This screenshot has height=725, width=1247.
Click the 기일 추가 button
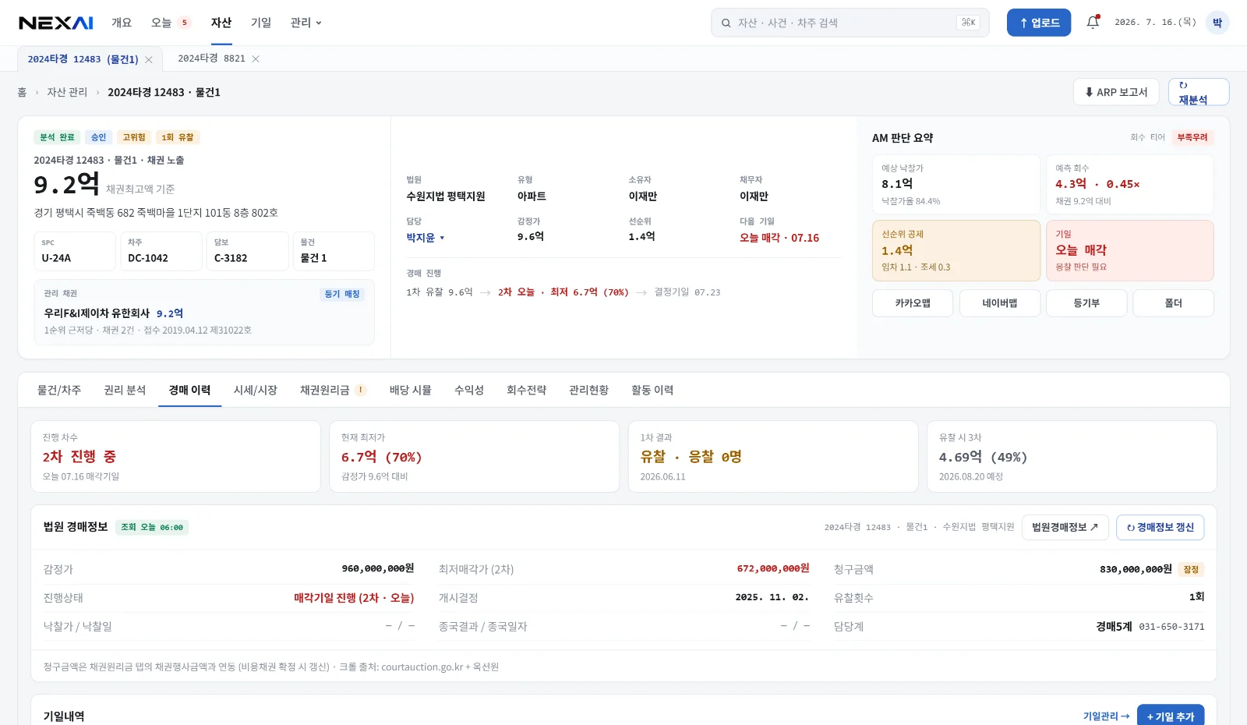point(1171,716)
